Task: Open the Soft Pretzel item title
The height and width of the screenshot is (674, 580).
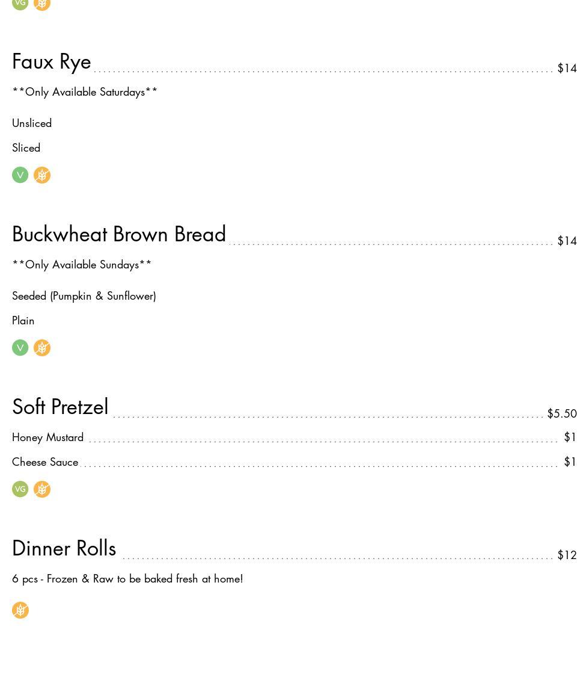Action: (60, 407)
